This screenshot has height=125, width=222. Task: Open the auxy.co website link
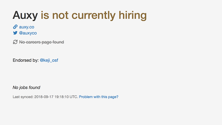[27, 27]
